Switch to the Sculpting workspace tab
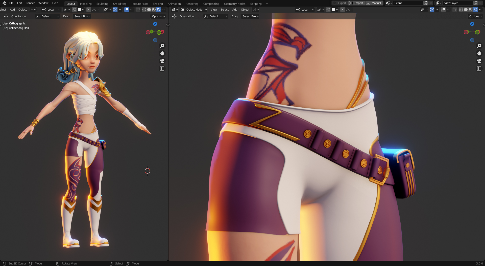 click(x=102, y=4)
